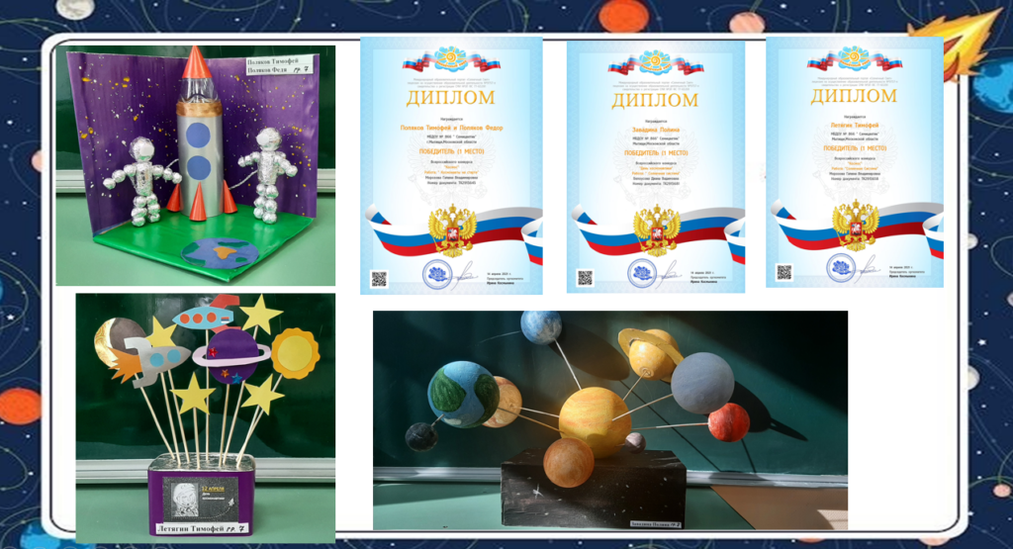Click the right foil astronaut figure

(x=268, y=175)
